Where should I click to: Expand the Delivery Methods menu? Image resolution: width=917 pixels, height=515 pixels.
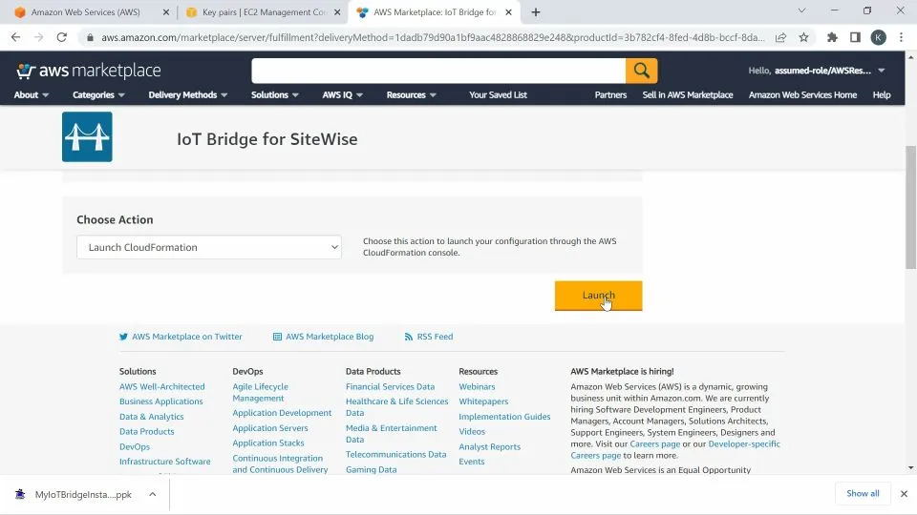point(188,94)
